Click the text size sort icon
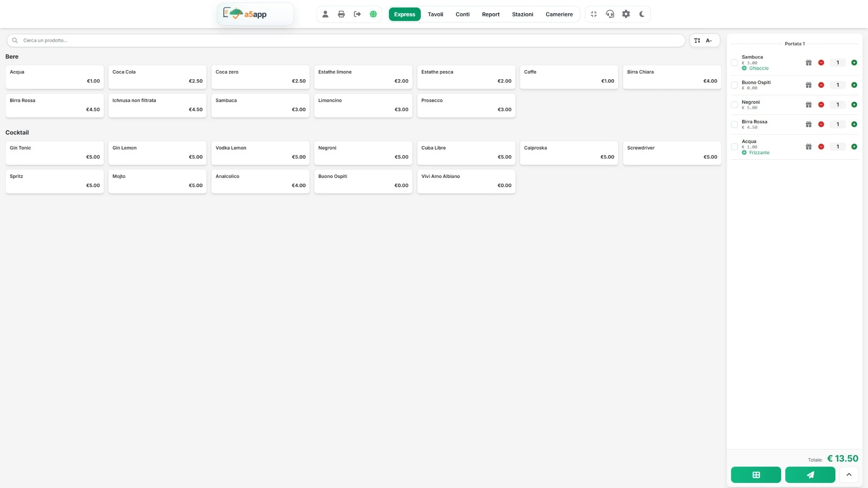Viewport: 868px width, 488px height. (697, 40)
